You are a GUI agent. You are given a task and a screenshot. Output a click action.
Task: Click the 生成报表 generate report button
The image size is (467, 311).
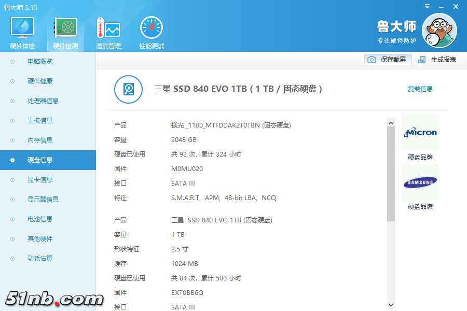pyautogui.click(x=437, y=60)
